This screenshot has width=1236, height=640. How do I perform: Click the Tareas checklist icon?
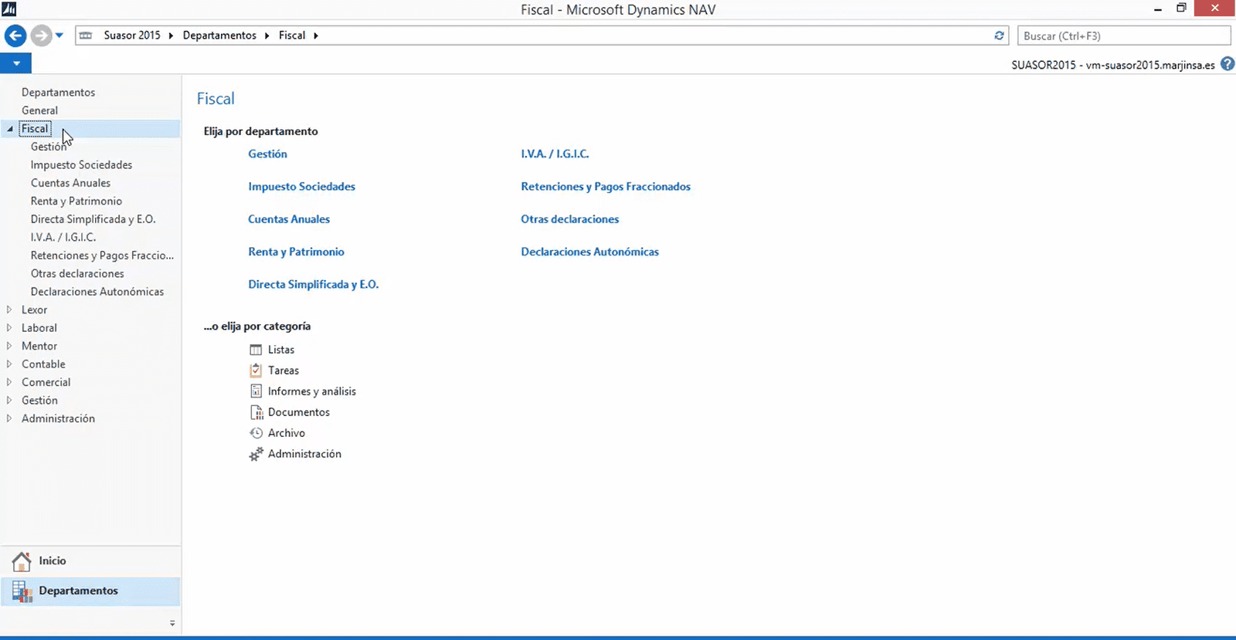tap(256, 371)
